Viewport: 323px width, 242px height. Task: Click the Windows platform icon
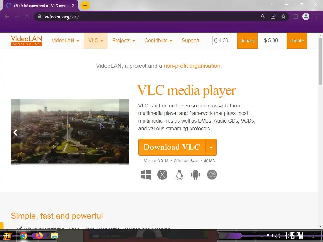click(146, 175)
